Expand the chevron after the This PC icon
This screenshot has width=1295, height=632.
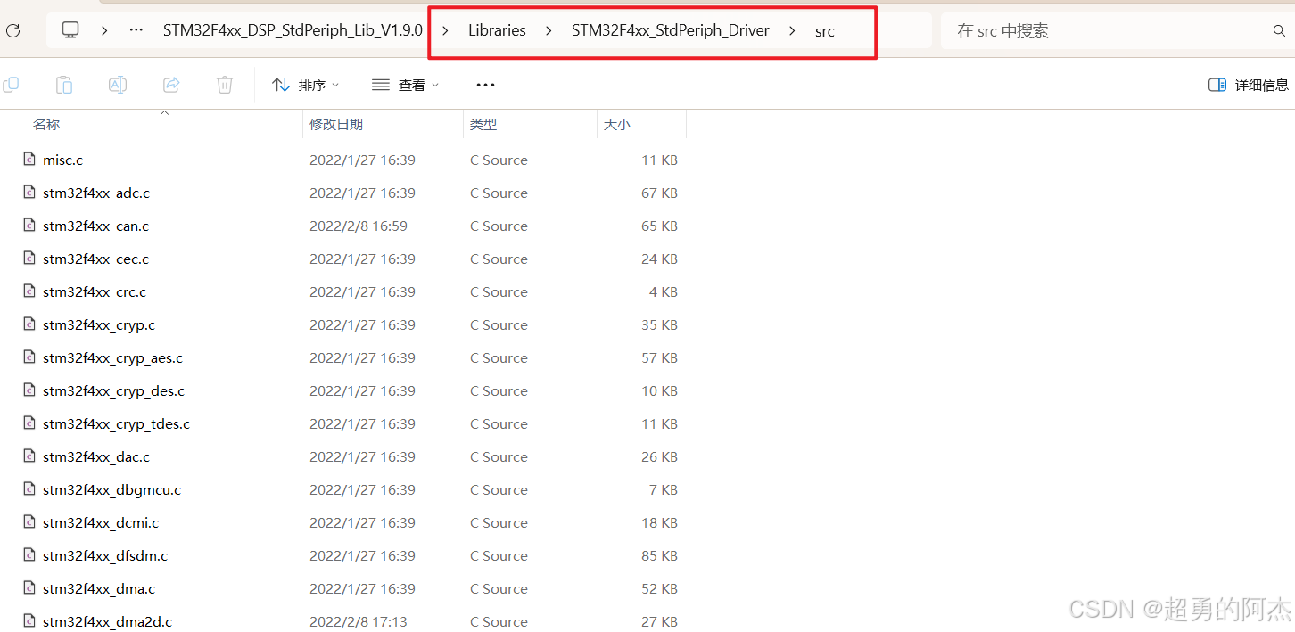click(x=104, y=30)
